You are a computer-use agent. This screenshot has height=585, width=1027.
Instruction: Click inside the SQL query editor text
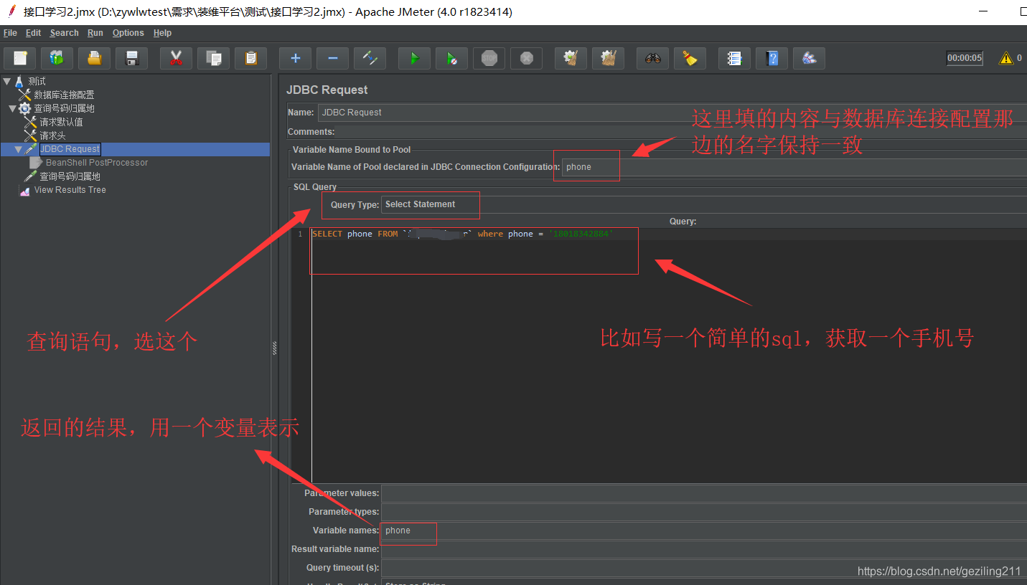(463, 234)
